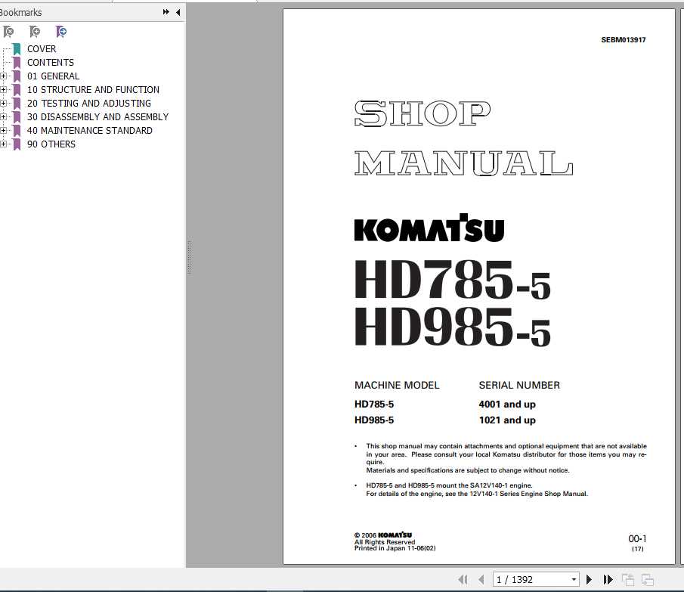Click the large HD785-5 model title

(453, 279)
